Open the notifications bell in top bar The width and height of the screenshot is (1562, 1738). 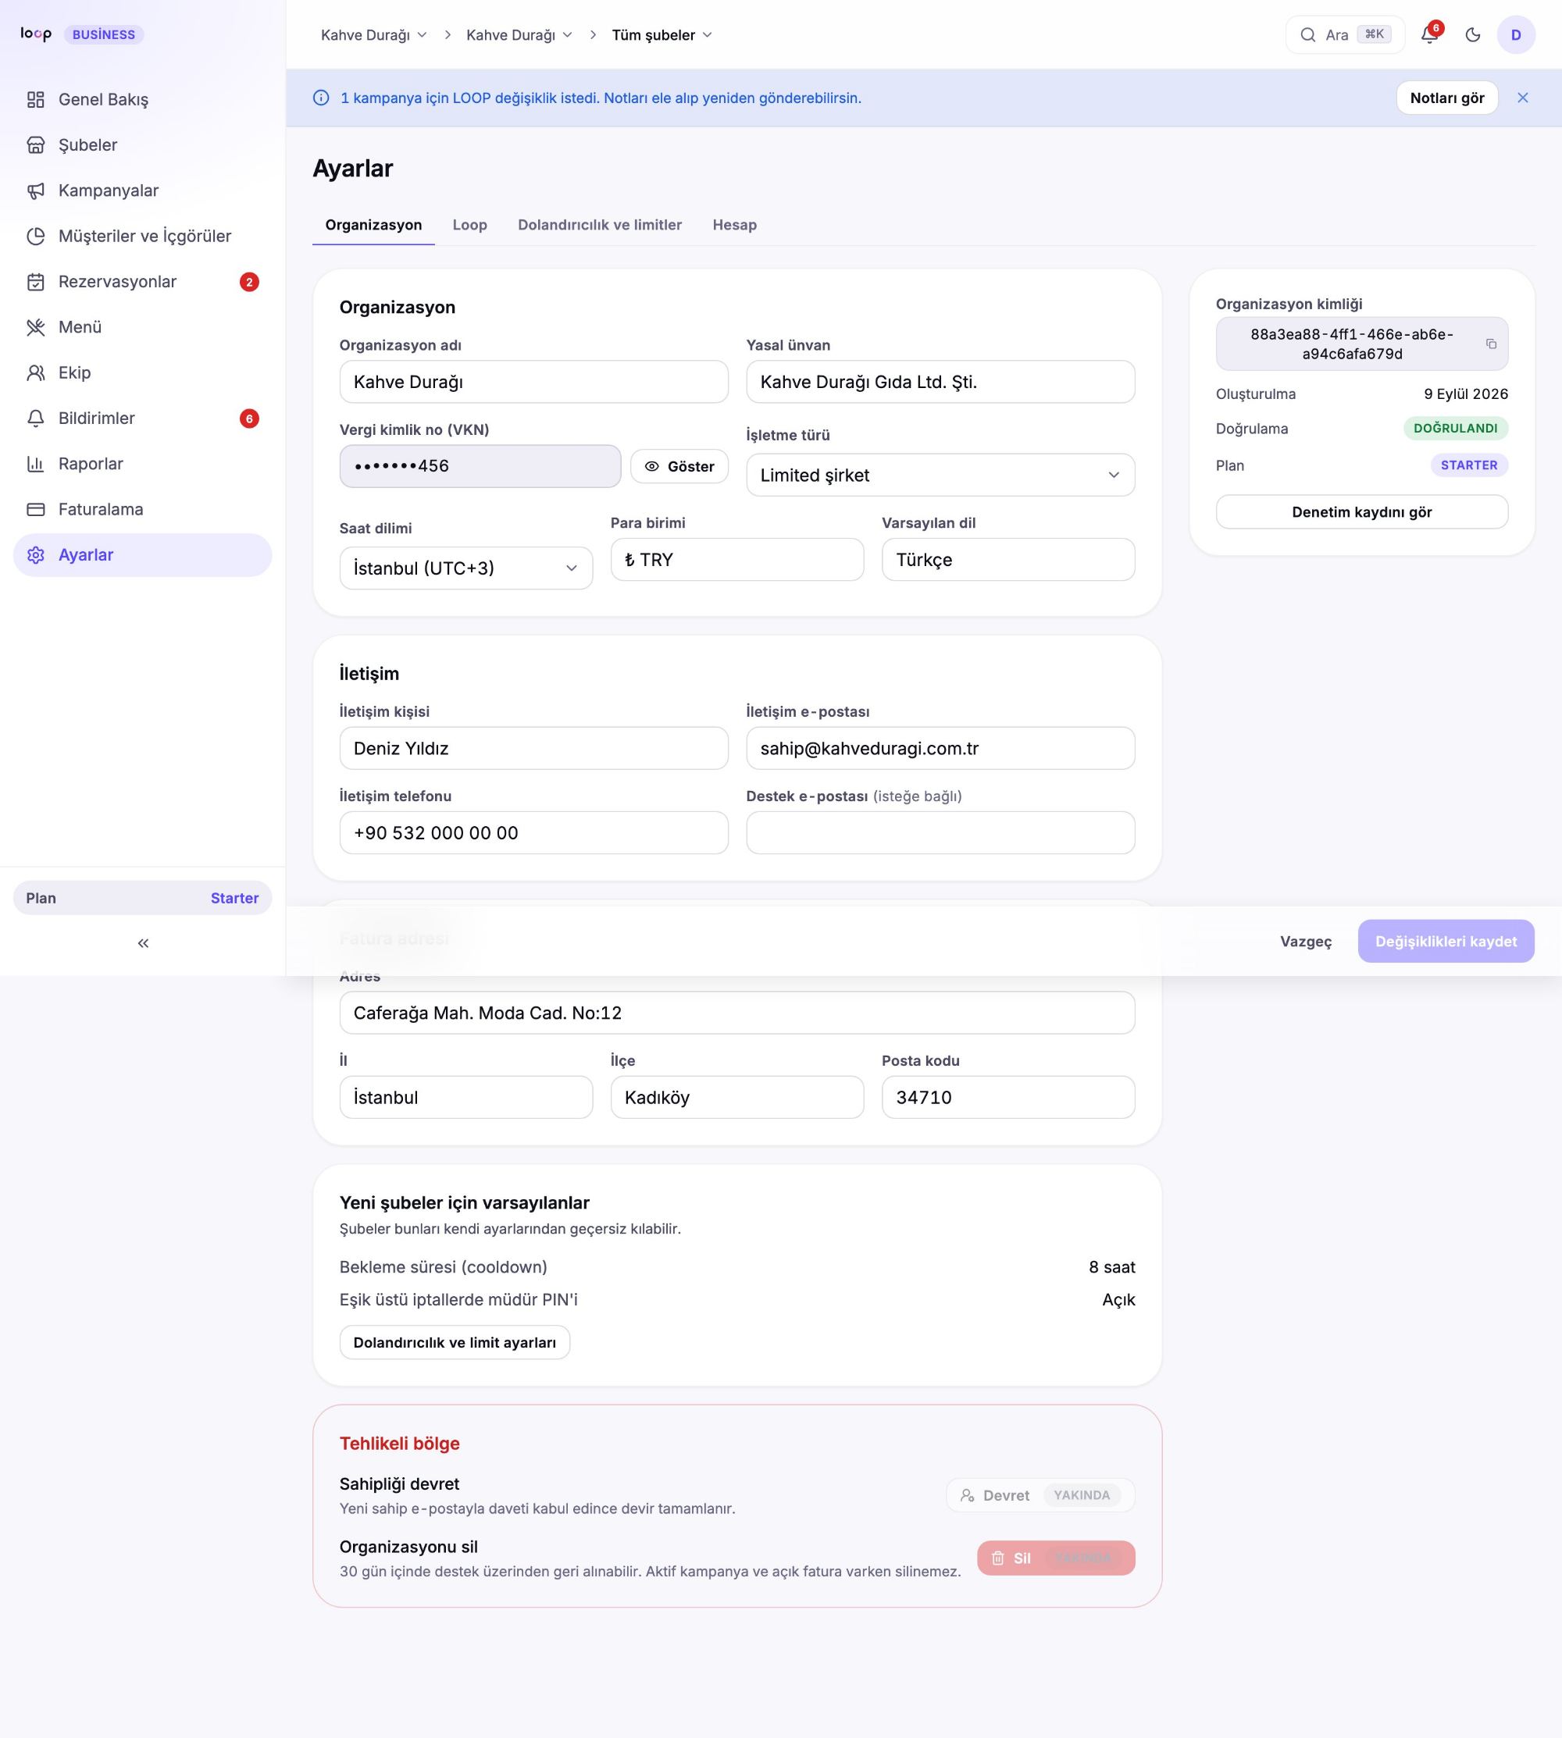(x=1429, y=35)
